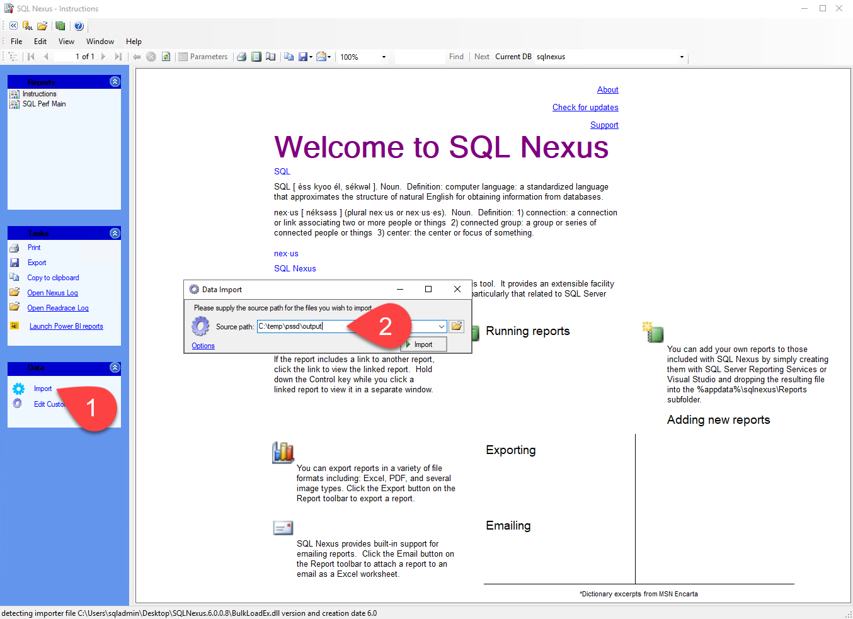This screenshot has height=619, width=853.
Task: Select the Print icon in the report toolbar
Action: [x=242, y=57]
